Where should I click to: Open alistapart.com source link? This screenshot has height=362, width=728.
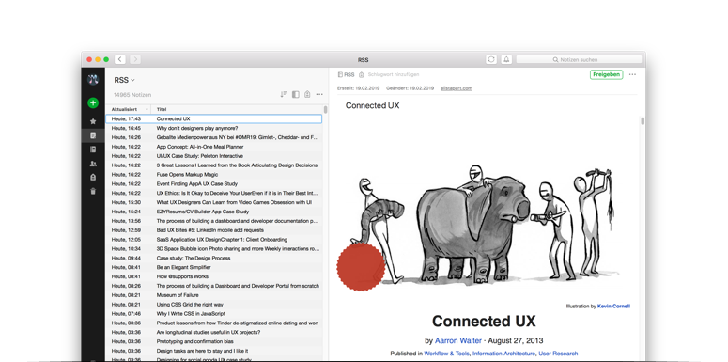tap(457, 88)
